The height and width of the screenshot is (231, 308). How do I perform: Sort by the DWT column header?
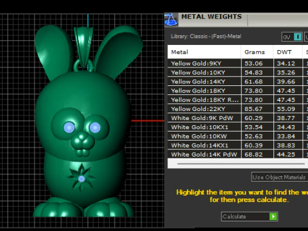coord(288,52)
